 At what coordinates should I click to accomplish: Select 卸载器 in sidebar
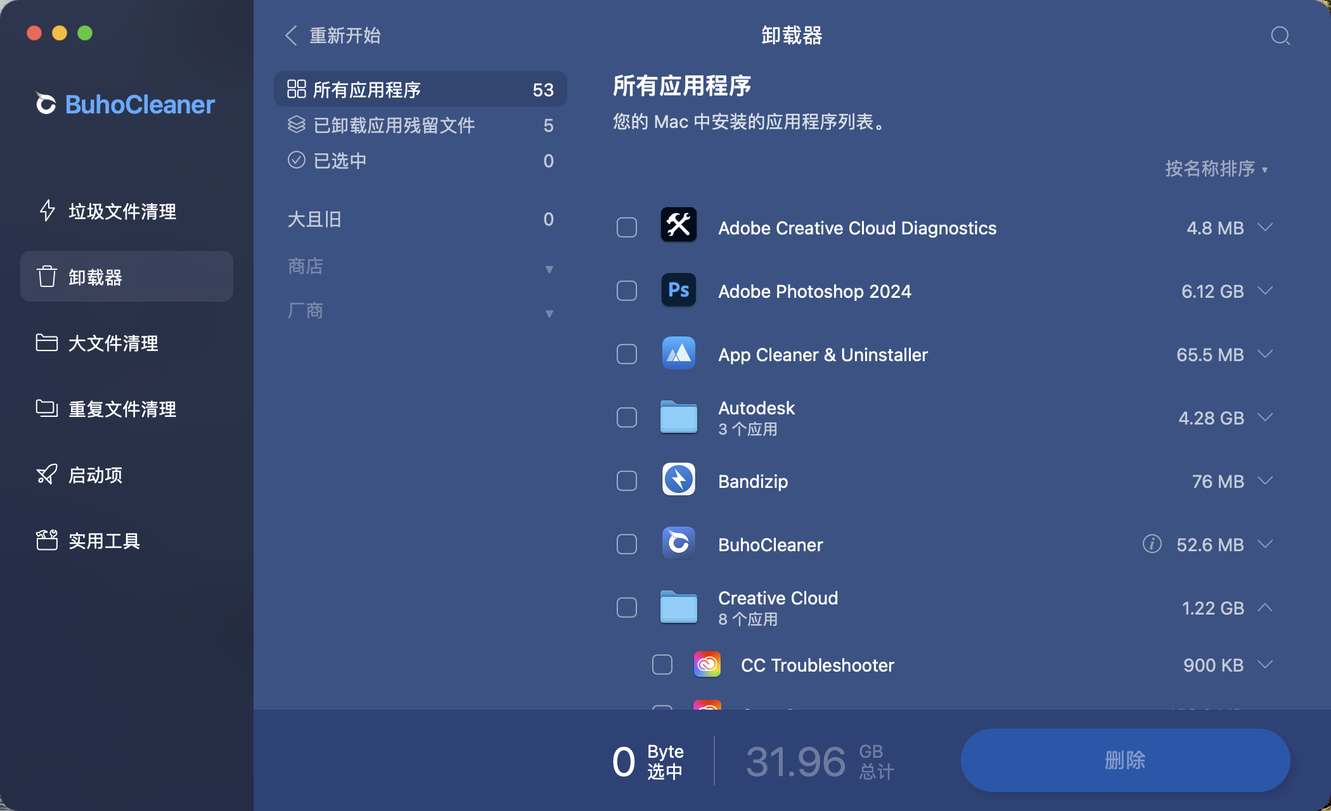click(127, 277)
